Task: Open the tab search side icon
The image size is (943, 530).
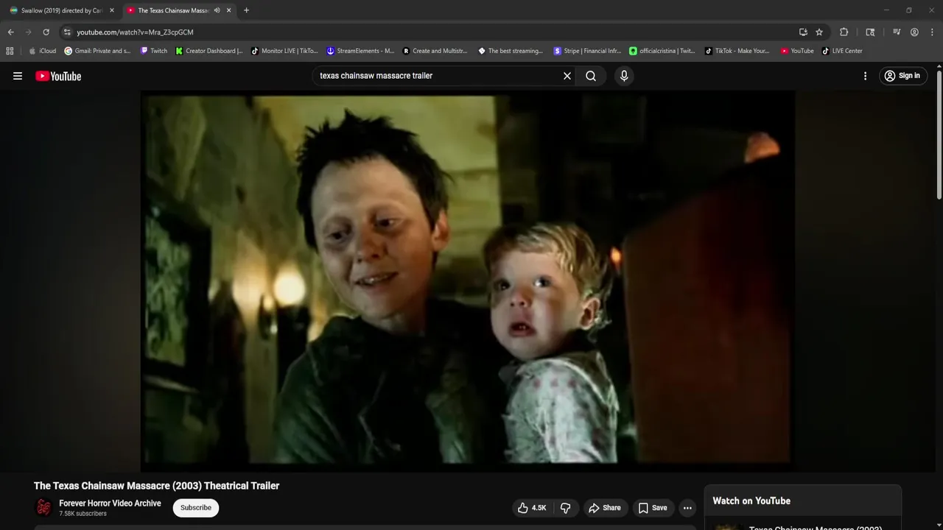Action: coord(870,32)
